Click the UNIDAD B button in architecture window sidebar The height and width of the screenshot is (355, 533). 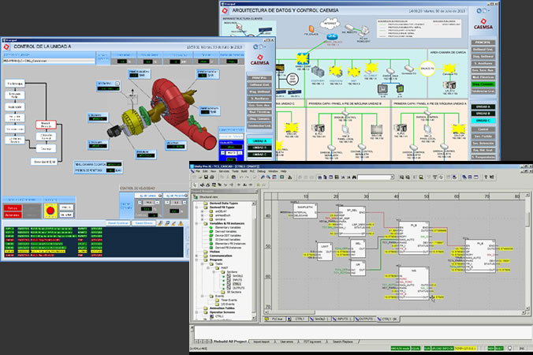[x=483, y=114]
